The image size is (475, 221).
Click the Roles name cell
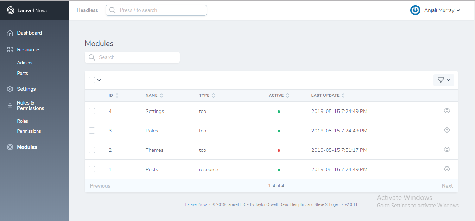[152, 131]
